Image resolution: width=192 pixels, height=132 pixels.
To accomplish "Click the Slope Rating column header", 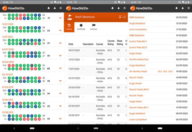I will 120,42.
